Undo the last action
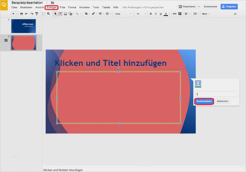 tap(27, 14)
